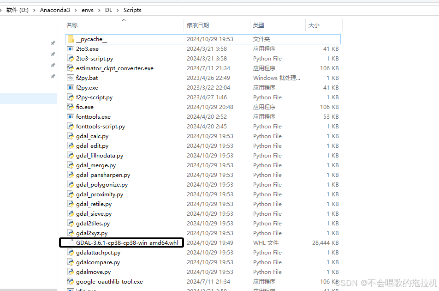
Task: Open the __pycache__ folder icon
Action: tap(71, 39)
